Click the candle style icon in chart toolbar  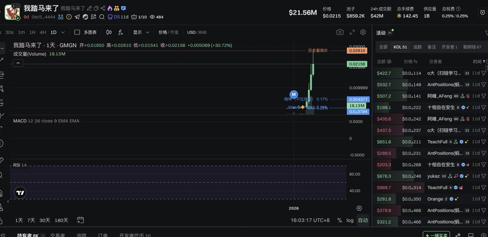coord(109,32)
